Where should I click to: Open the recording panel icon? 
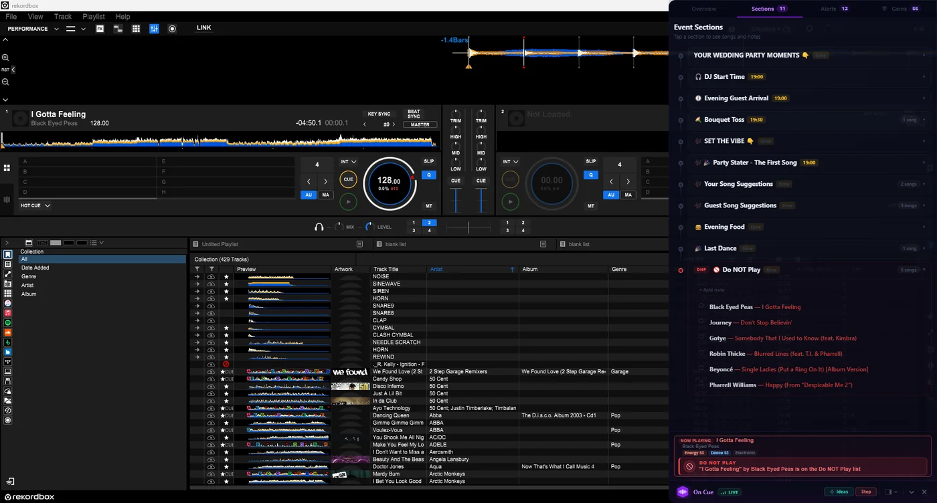(172, 29)
